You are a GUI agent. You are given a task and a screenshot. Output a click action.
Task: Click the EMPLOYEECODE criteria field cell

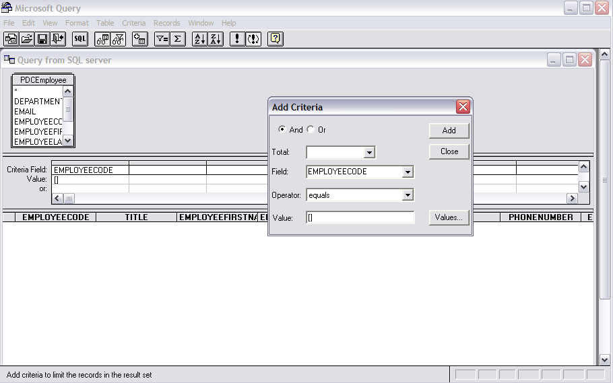pyautogui.click(x=90, y=170)
